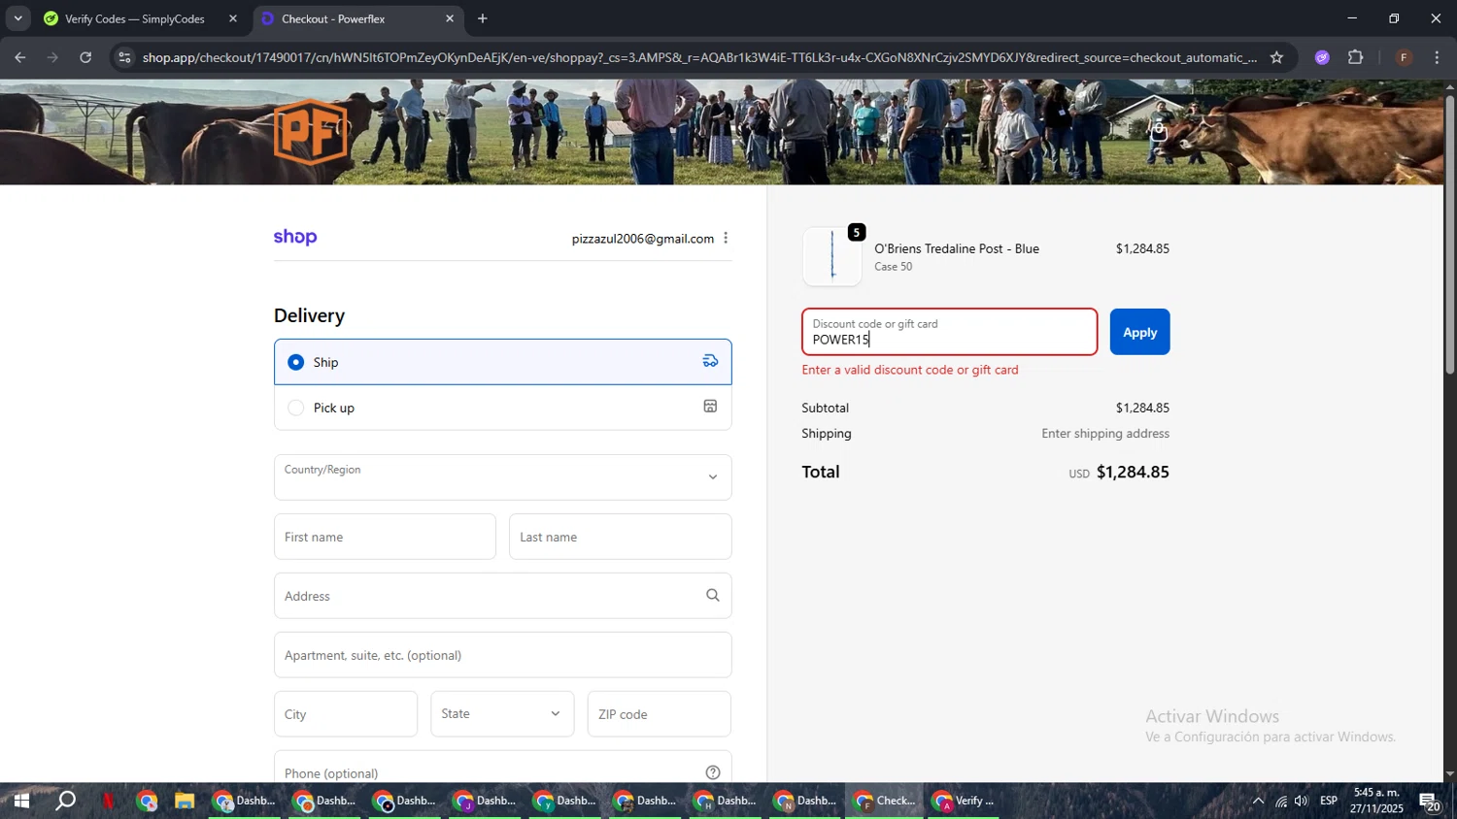Focus the Address field
The height and width of the screenshot is (819, 1457).
click(x=502, y=596)
